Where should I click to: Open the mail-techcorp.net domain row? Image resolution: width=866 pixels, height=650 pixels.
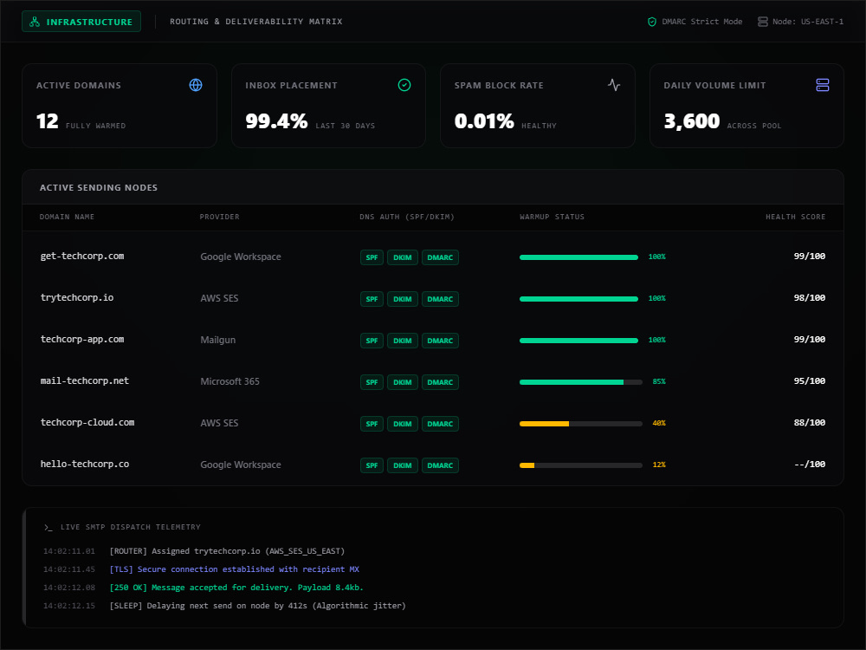[433, 381]
